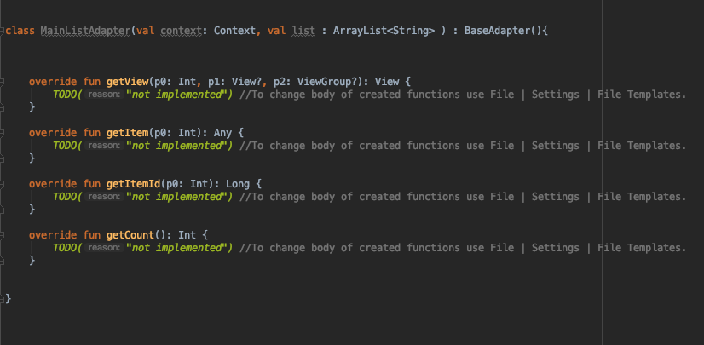Screen dimensions: 704x345
Task: Click the getItem function name
Action: point(128,133)
